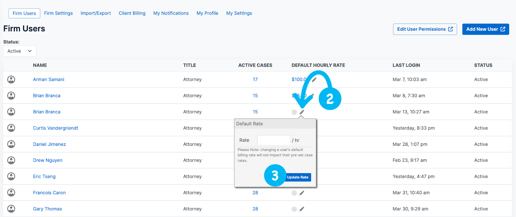Screen dimensions: 516x217
Task: Click the grey rate circle in Francois Caron's row
Action: click(x=294, y=193)
